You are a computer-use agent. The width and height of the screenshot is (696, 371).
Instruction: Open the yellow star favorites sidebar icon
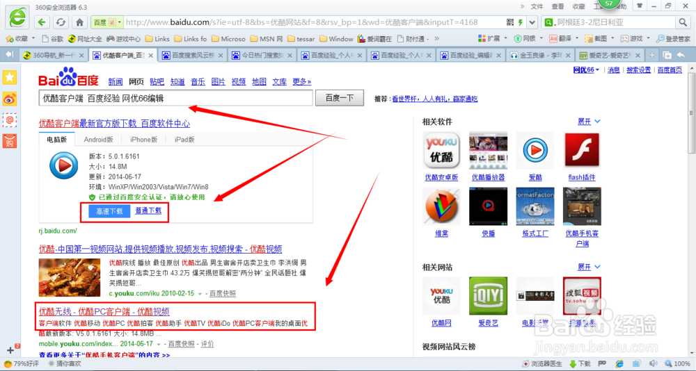coord(10,77)
